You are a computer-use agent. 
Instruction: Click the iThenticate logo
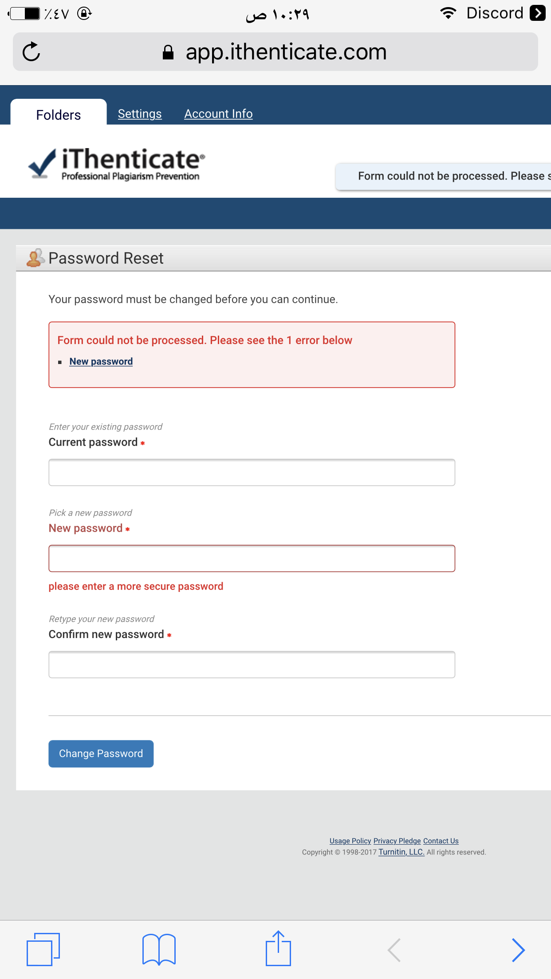pos(116,164)
